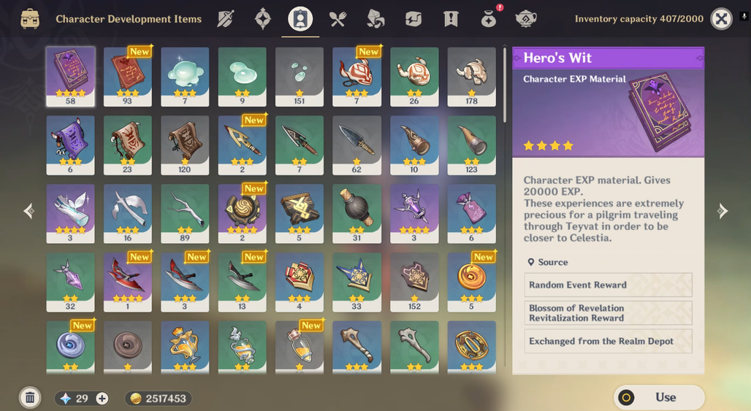The image size is (751, 411).
Task: Open the Weapons inventory tab
Action: click(x=225, y=19)
